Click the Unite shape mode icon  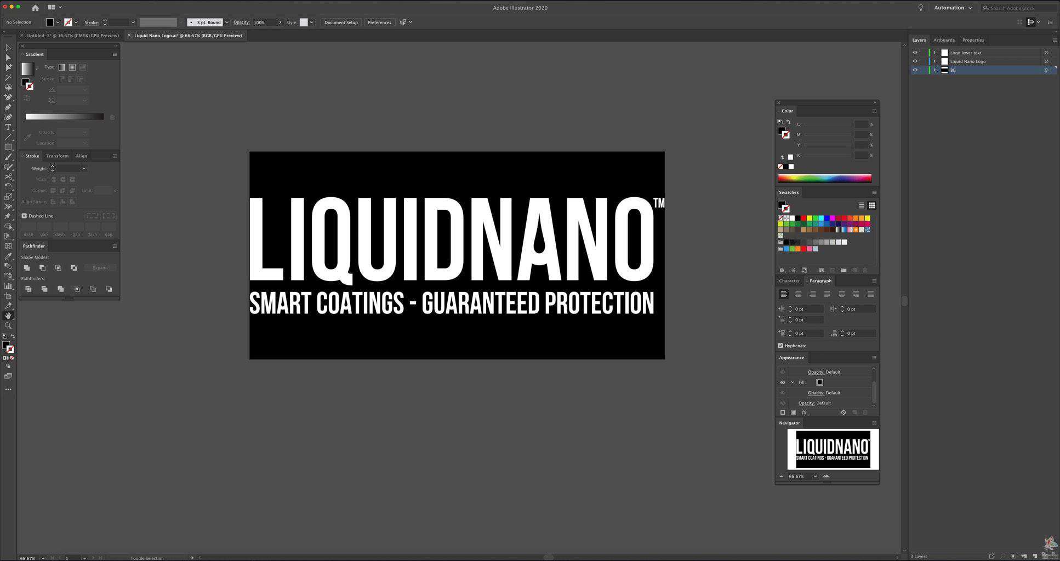tap(26, 268)
